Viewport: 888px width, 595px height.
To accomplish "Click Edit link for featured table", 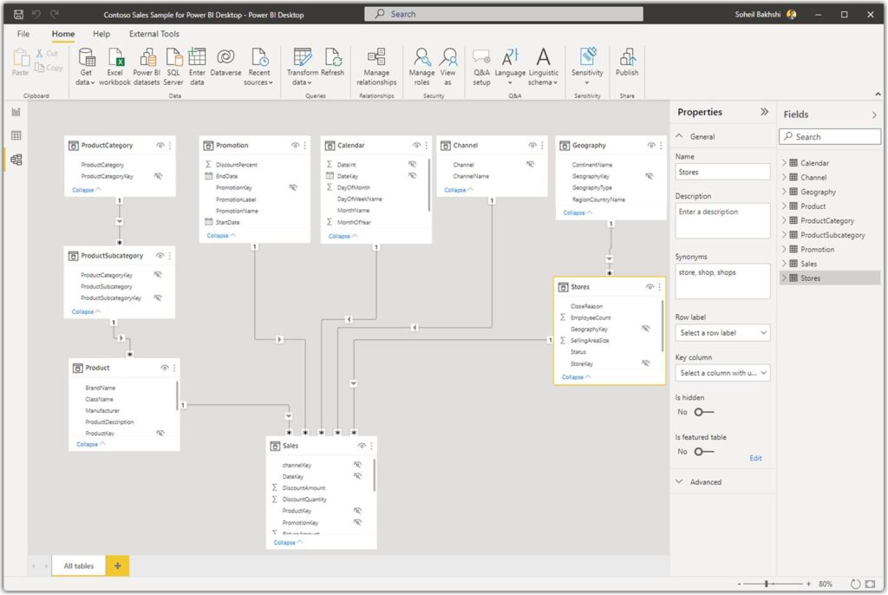I will tap(755, 458).
